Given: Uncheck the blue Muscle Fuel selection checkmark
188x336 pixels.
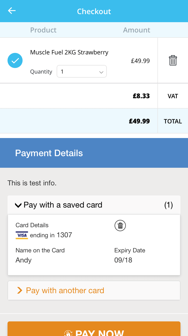Looking at the screenshot, I should (15, 60).
